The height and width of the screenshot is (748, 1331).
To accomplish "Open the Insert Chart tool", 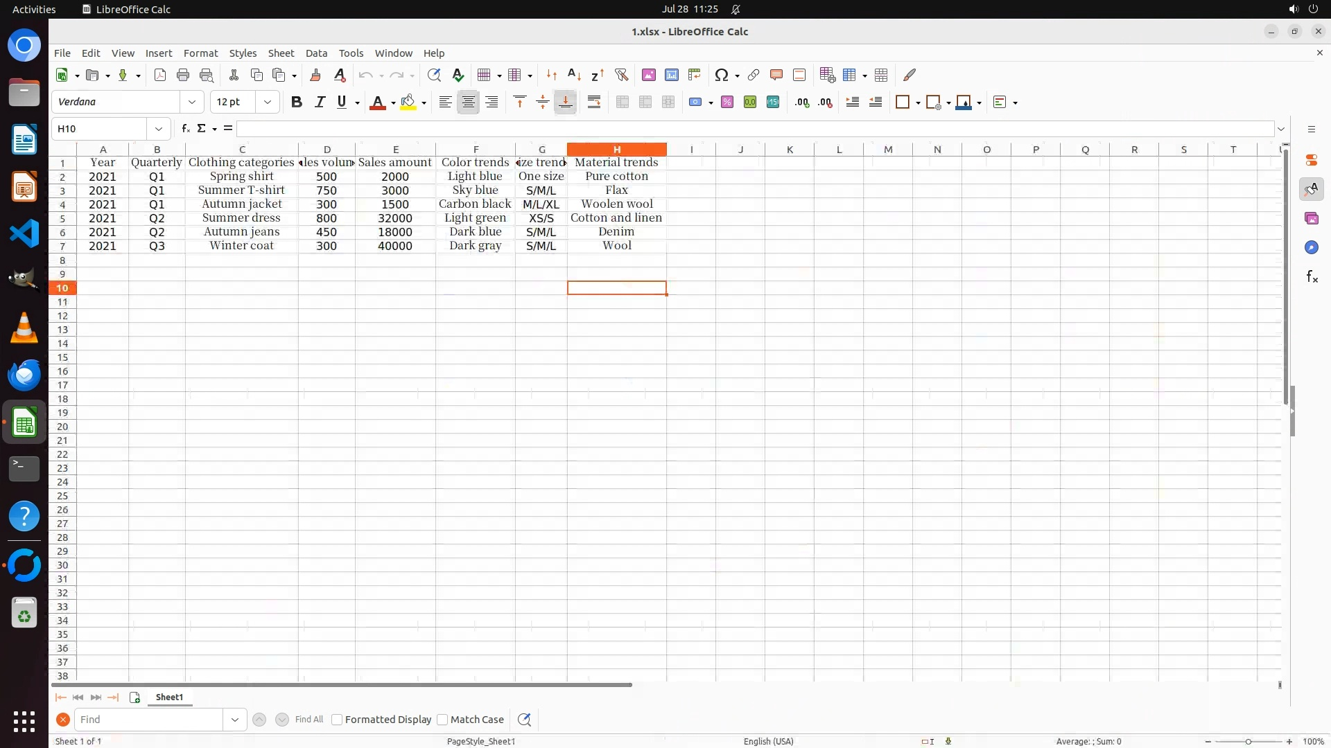I will [x=671, y=75].
